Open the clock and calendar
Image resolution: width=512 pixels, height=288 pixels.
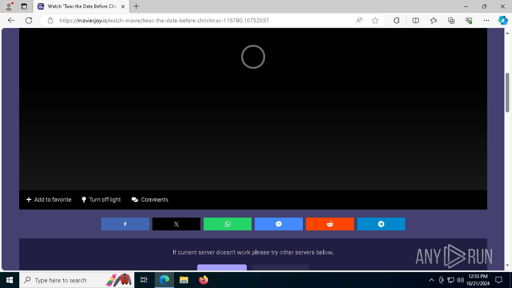click(478, 280)
